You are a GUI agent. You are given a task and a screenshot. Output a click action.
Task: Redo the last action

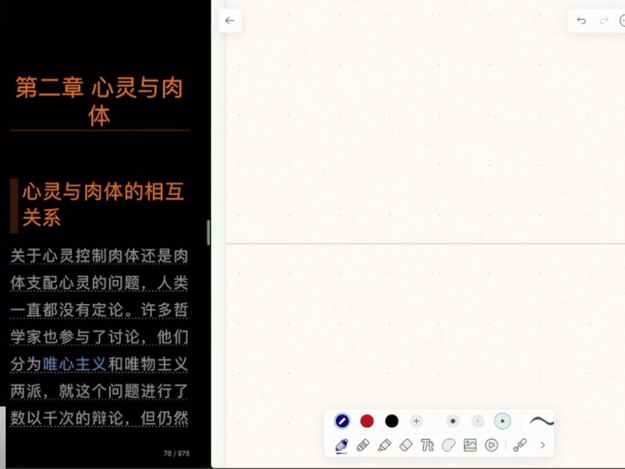click(x=604, y=20)
